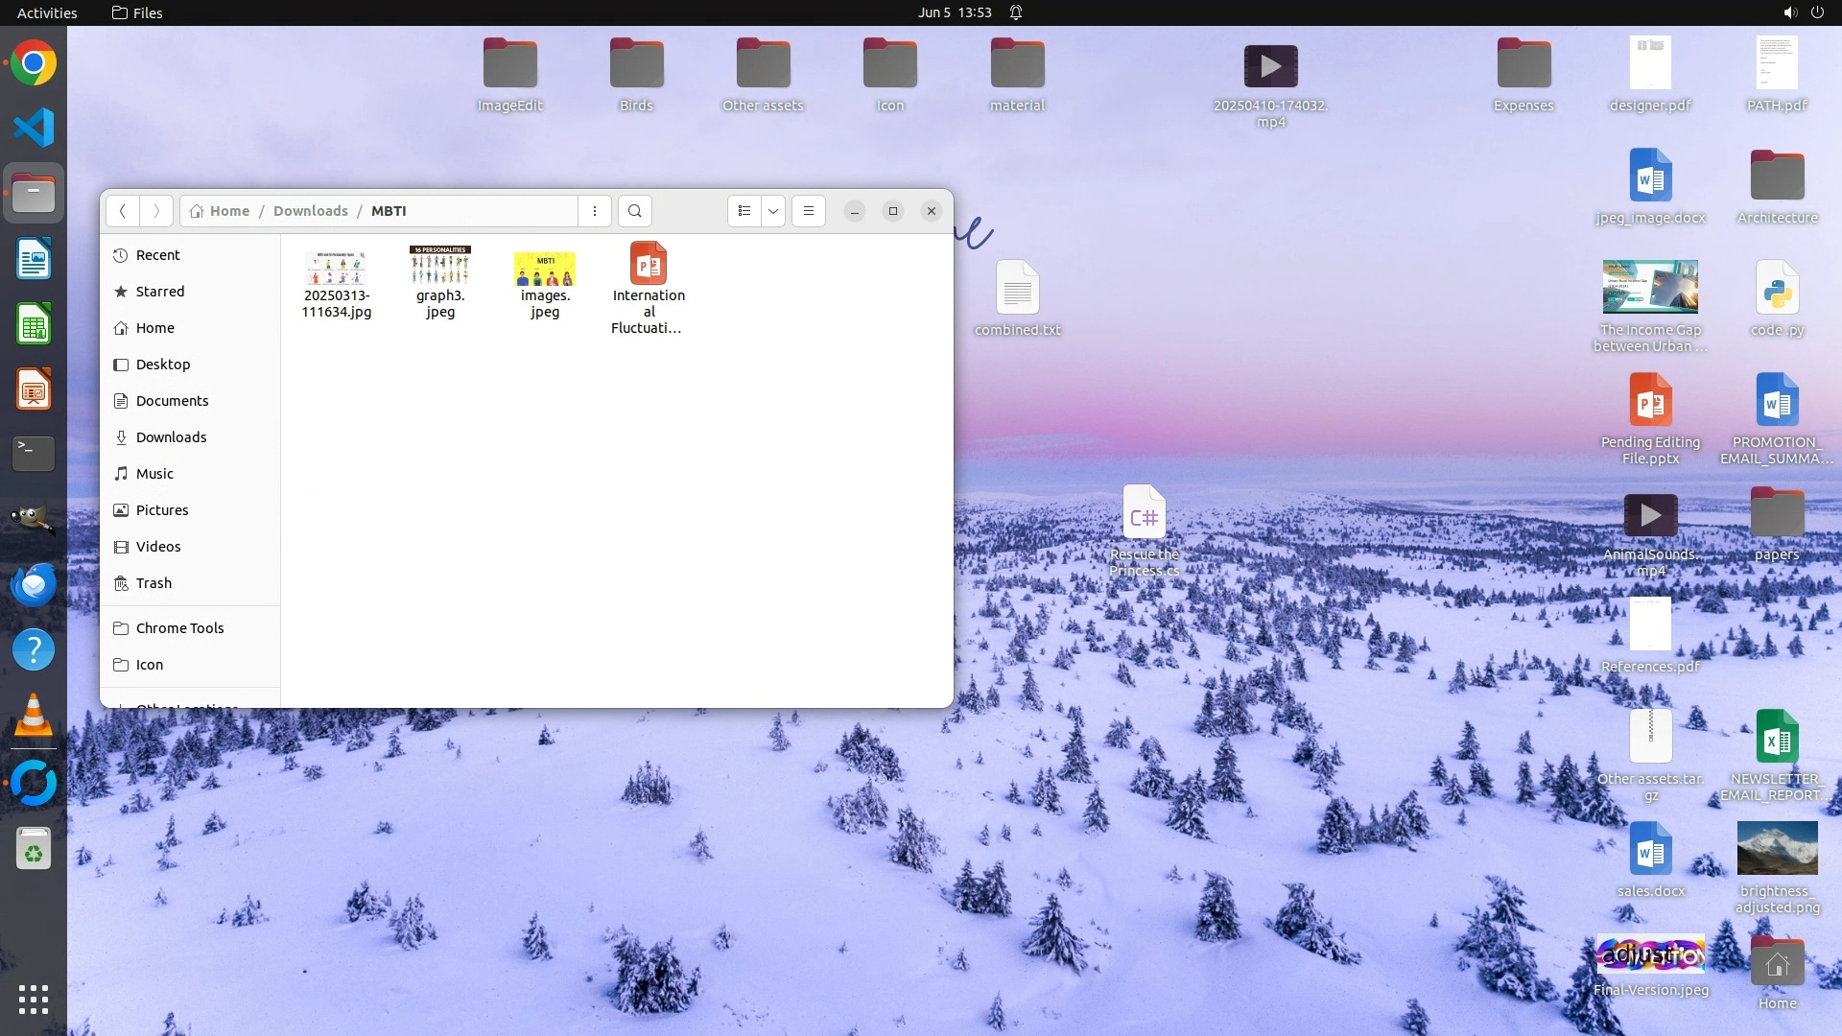Viewport: 1842px width, 1036px height.
Task: Open view options dropdown arrow
Action: (x=773, y=211)
